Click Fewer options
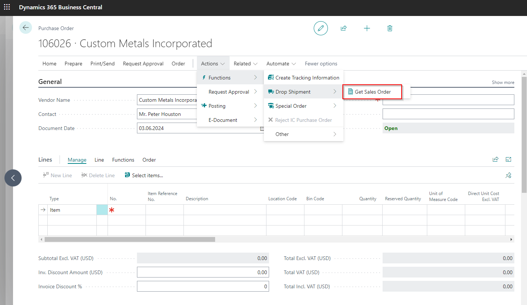The width and height of the screenshot is (527, 305). pos(321,64)
